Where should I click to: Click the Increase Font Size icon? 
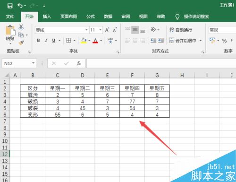pyautogui.click(x=107, y=30)
